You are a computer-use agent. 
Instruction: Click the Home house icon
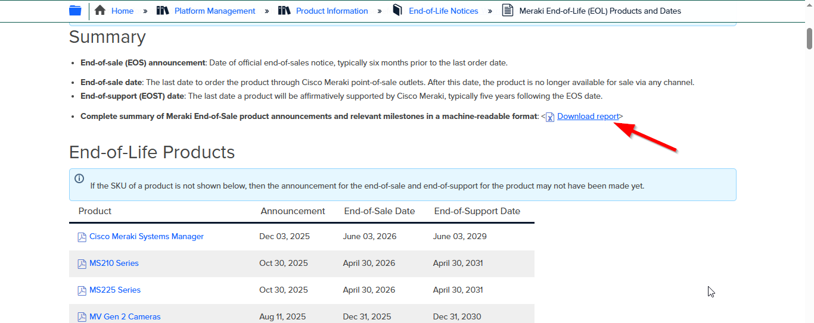point(100,11)
